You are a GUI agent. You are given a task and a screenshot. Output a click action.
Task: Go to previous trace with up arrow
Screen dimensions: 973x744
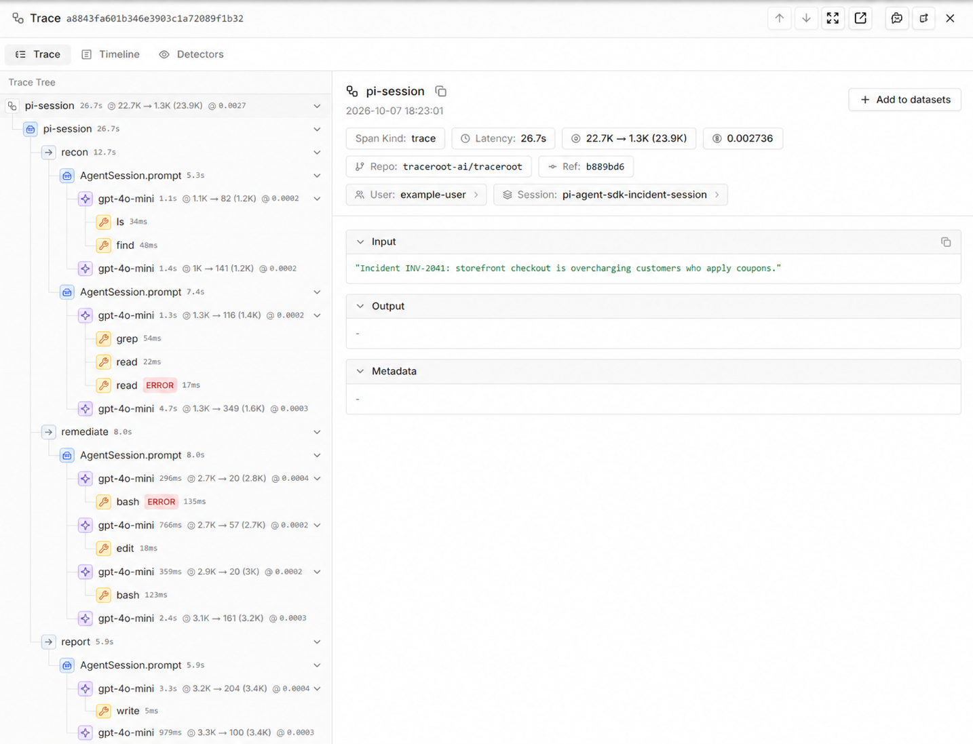tap(779, 18)
